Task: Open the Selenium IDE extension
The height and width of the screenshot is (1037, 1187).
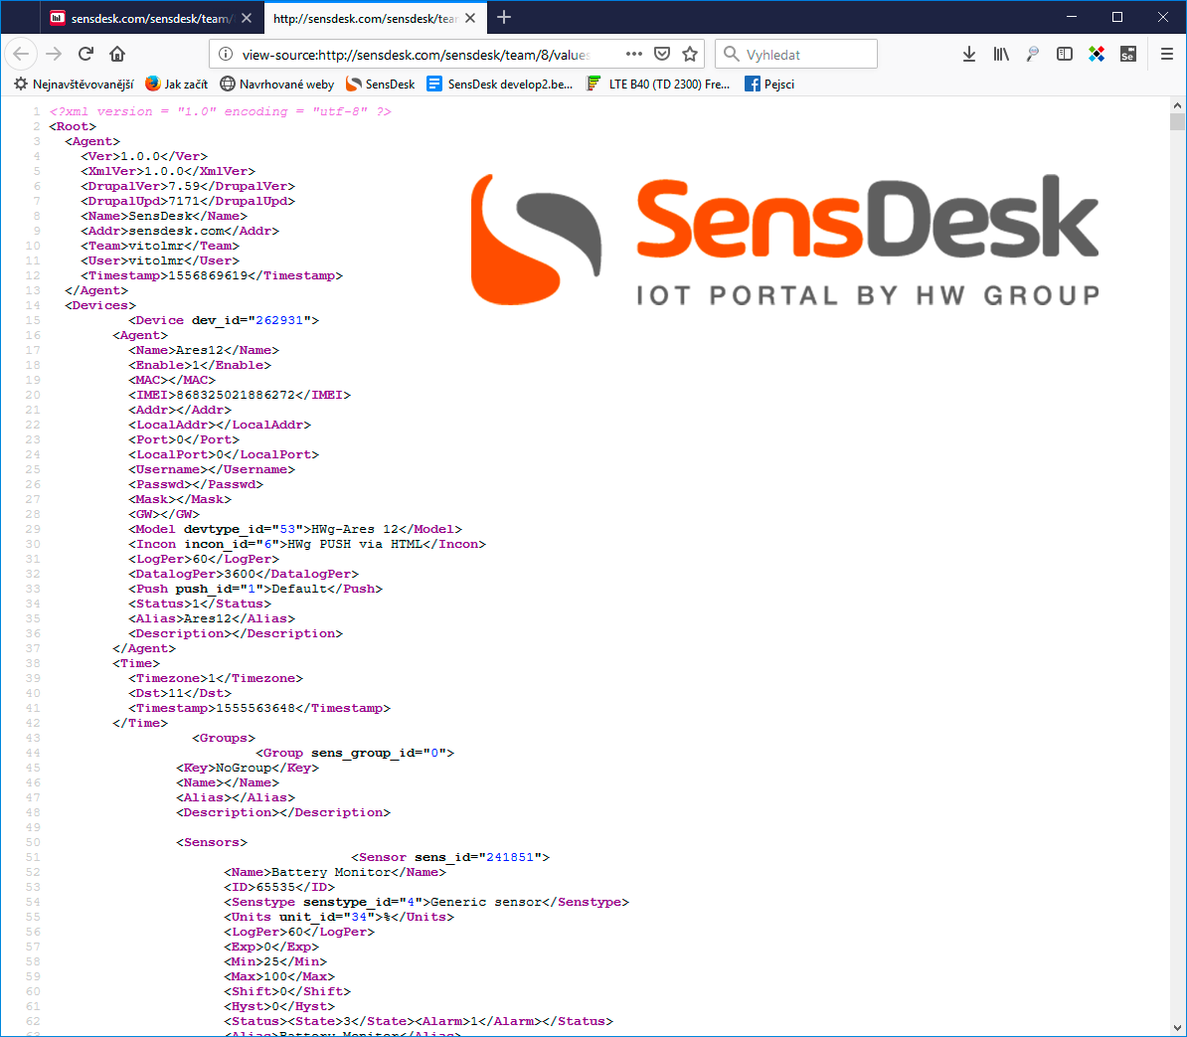Action: 1128,54
